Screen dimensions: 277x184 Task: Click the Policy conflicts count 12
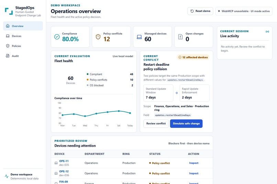pos(107,39)
